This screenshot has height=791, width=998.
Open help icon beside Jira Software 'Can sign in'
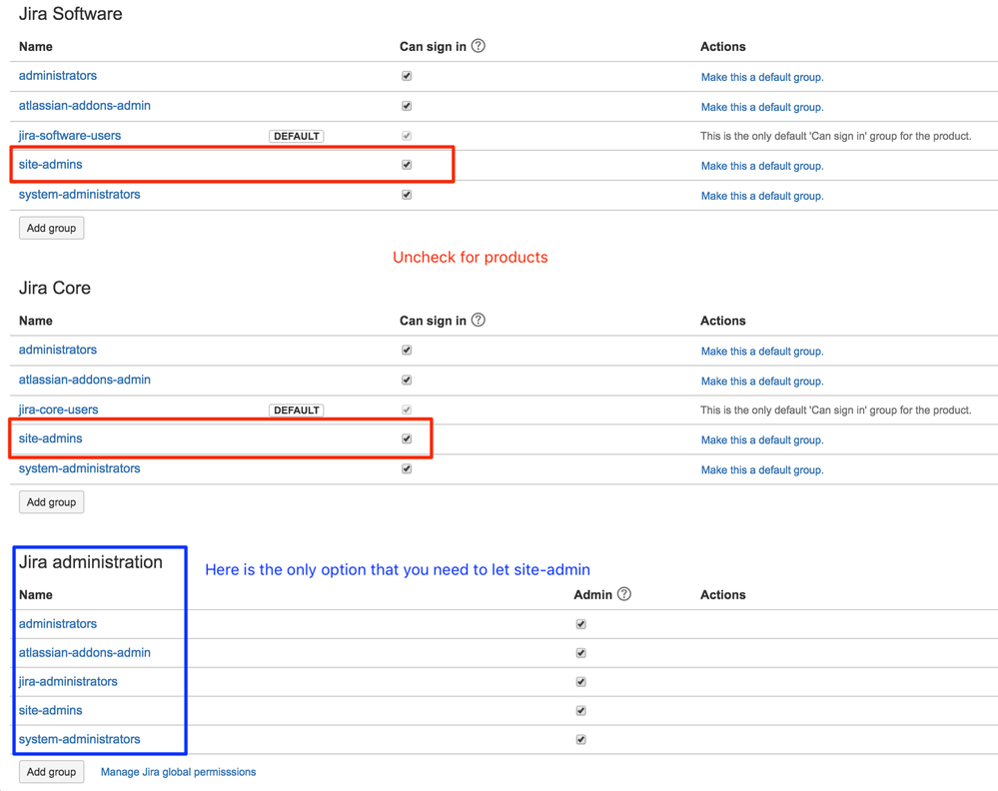478,46
